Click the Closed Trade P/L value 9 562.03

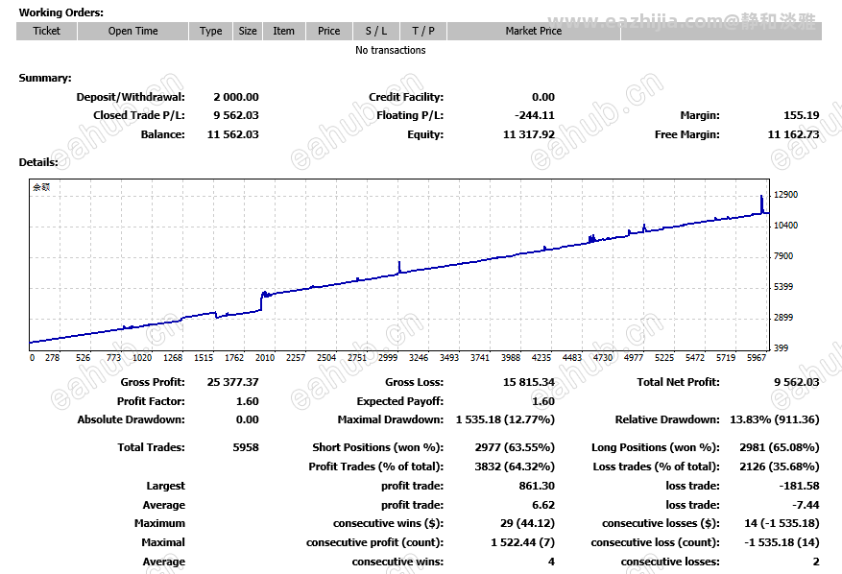click(236, 115)
